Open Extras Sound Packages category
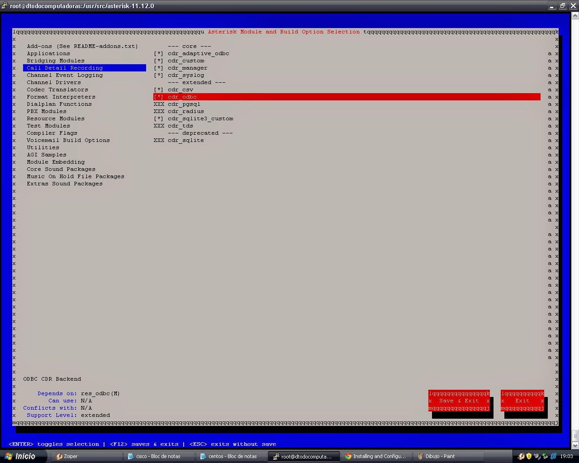579x463 pixels. (x=65, y=184)
